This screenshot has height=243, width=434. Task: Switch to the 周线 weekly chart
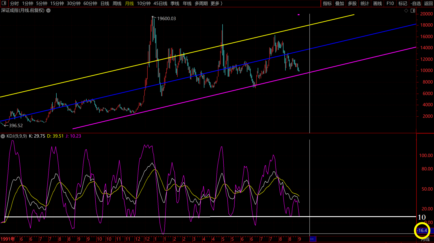click(x=117, y=3)
